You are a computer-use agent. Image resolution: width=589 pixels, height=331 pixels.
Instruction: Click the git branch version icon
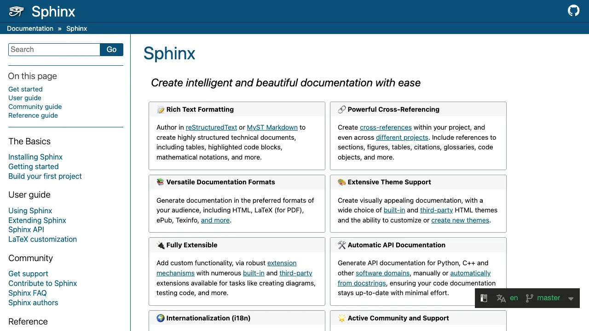click(530, 298)
